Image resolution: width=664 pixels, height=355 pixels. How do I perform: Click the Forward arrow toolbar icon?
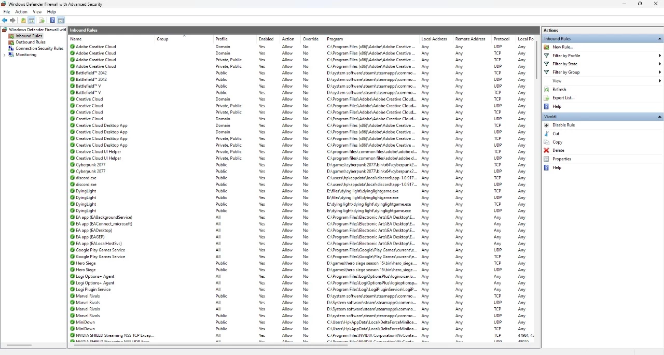tap(12, 20)
